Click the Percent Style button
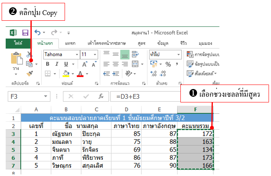The height and width of the screenshot is (176, 271). 168,64
